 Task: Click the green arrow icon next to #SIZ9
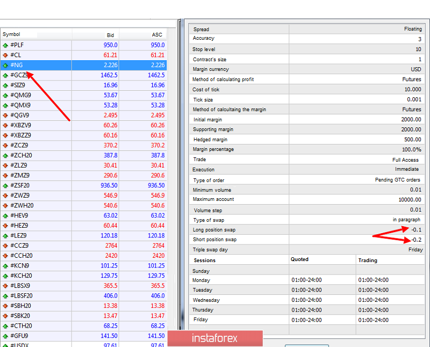point(5,85)
